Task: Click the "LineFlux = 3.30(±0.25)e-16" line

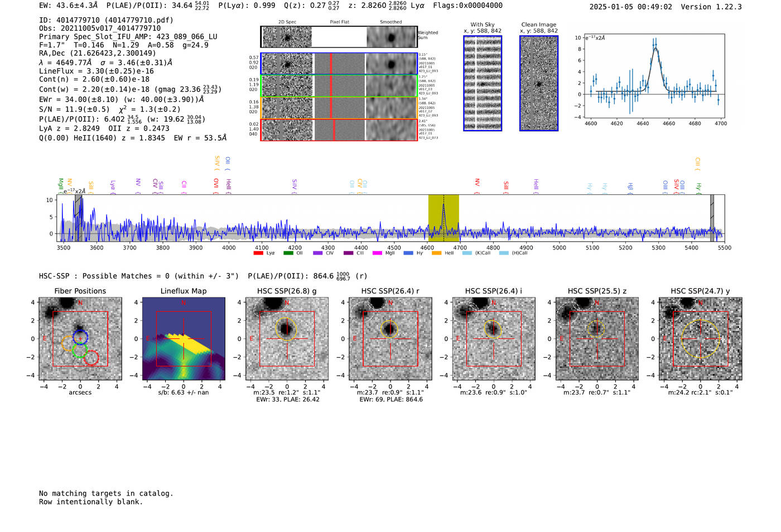Action: pos(97,71)
